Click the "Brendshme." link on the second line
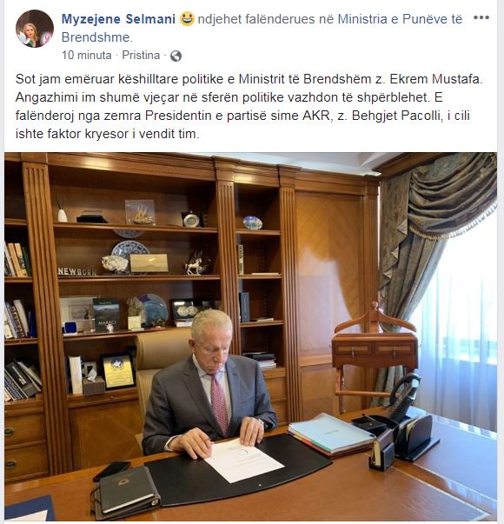504x524 pixels. 97,37
